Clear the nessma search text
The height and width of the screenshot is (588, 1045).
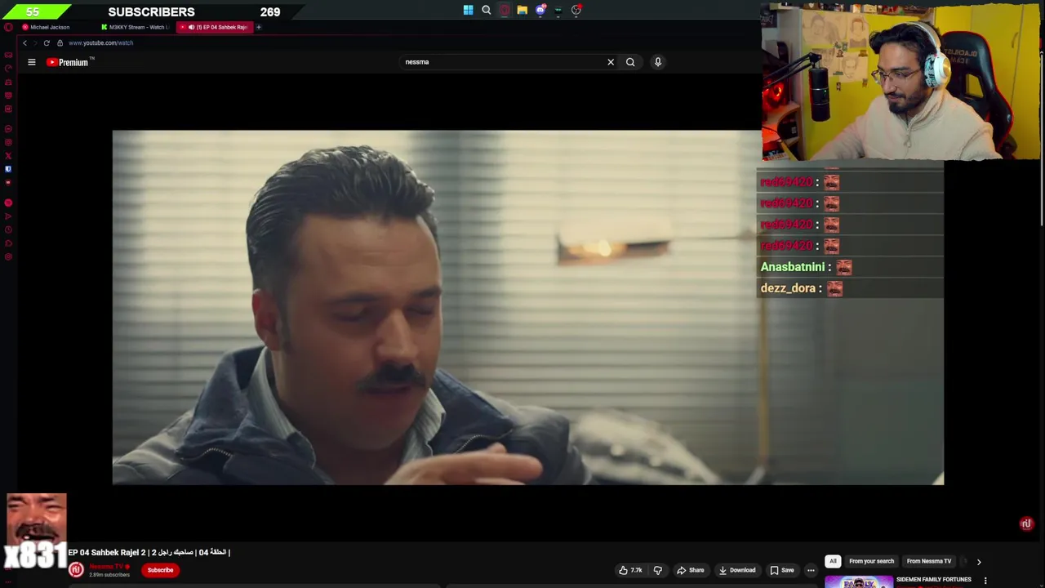pos(611,62)
